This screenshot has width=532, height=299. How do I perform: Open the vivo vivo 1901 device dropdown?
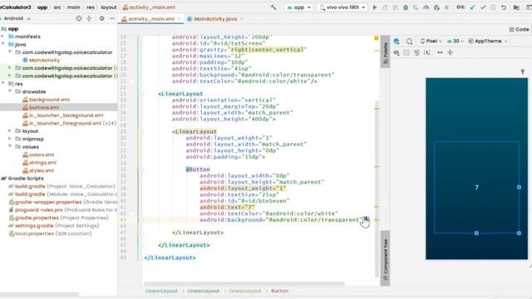(x=342, y=7)
